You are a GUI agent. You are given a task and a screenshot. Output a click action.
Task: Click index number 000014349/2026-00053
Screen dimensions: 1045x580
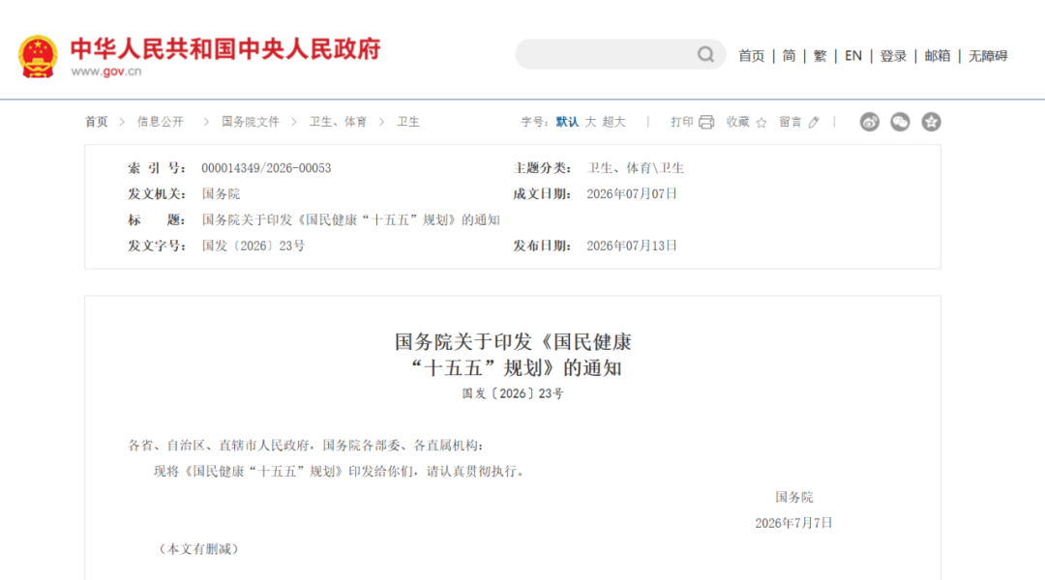pyautogui.click(x=267, y=168)
